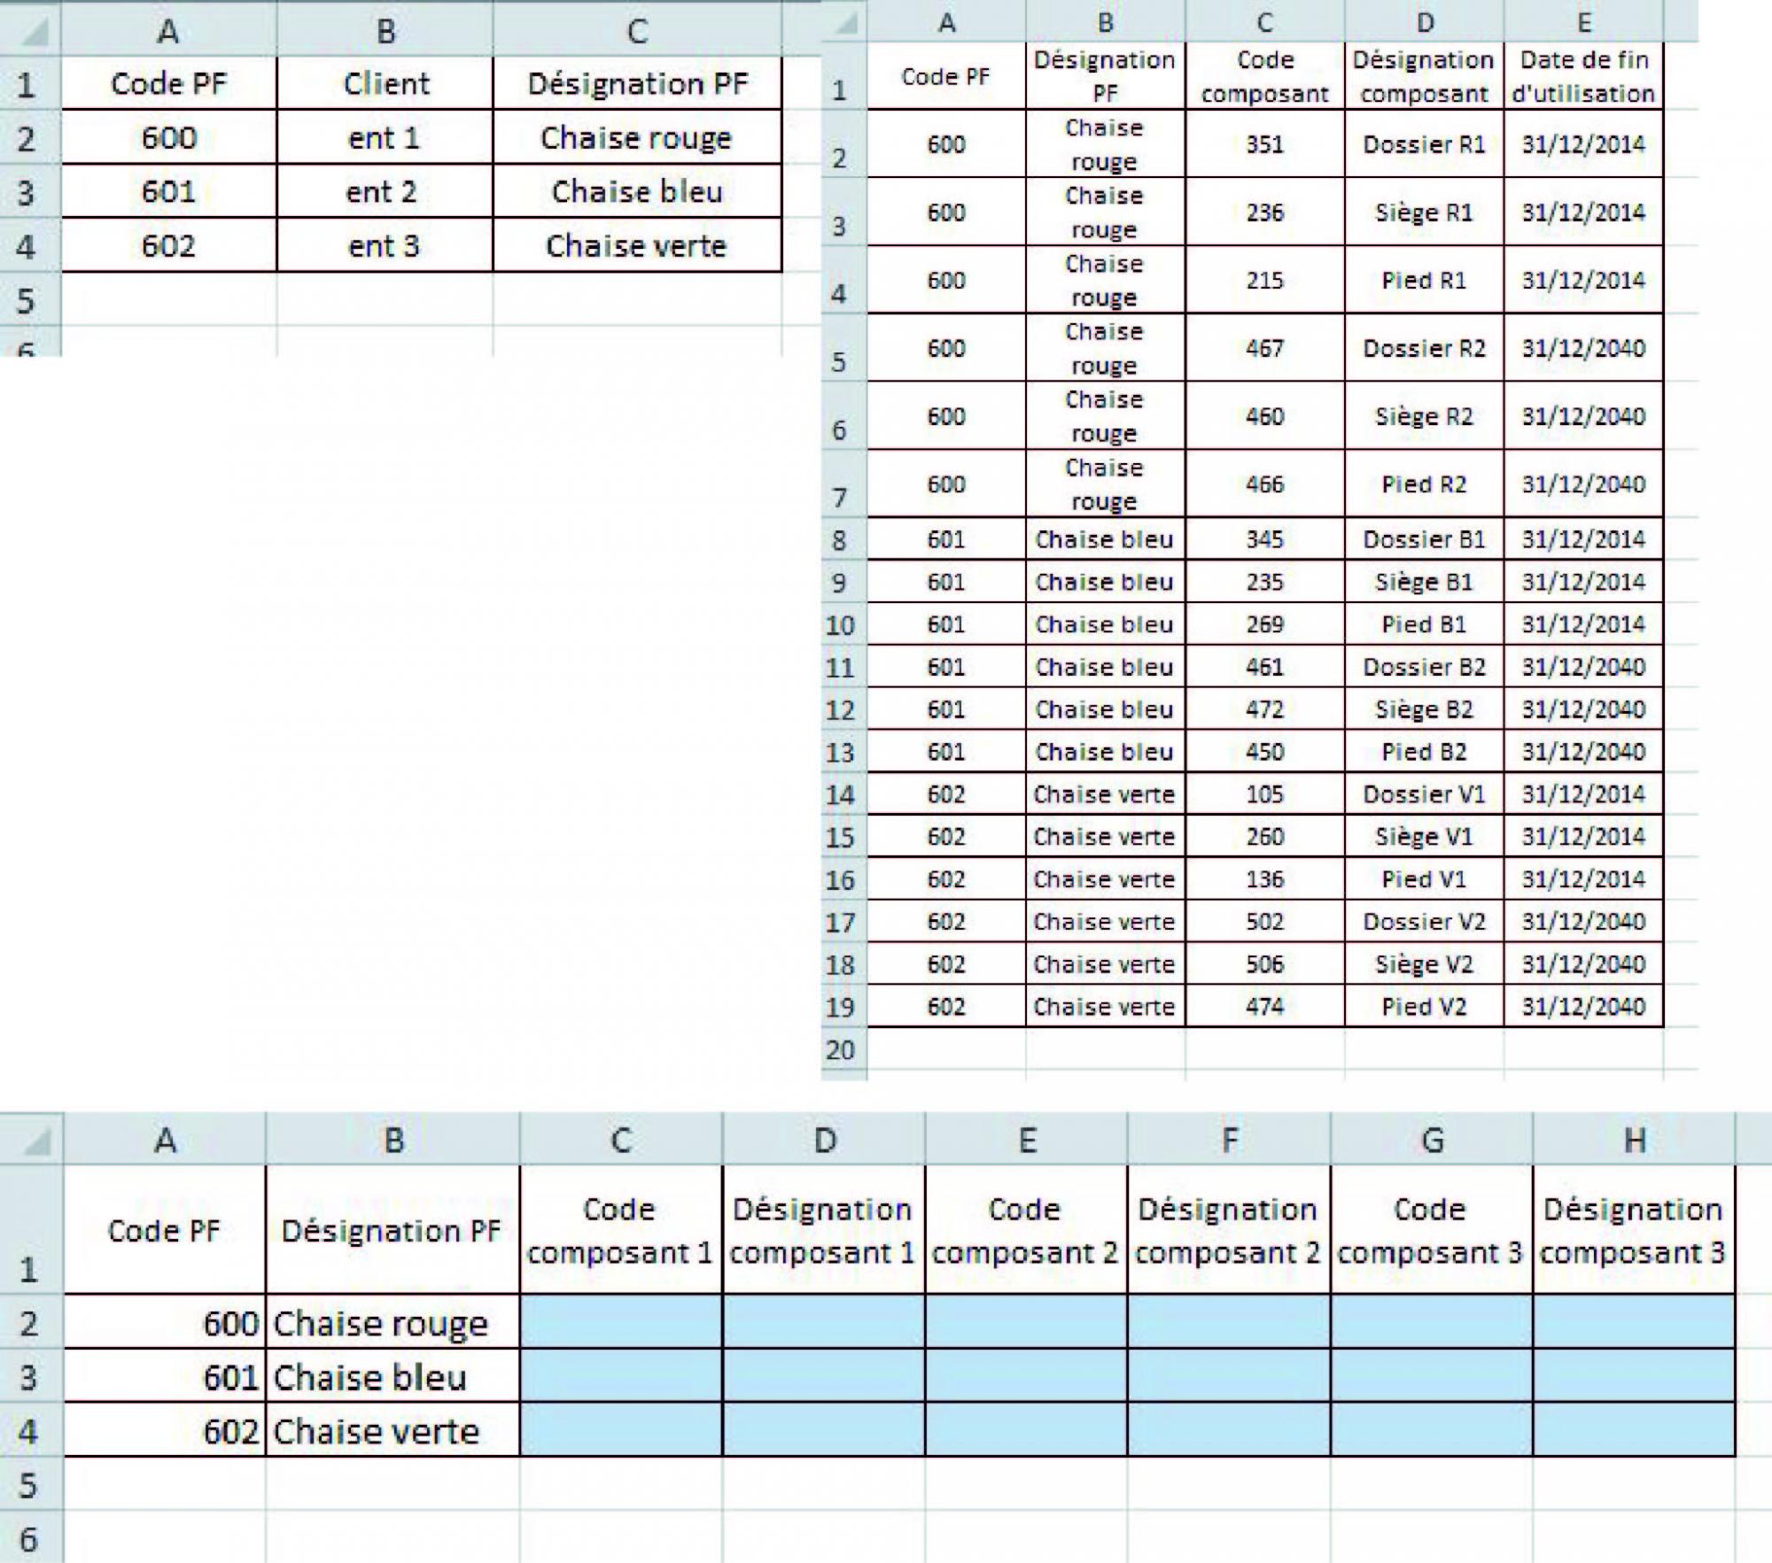Click 'Pied V1' component cell

click(x=1424, y=879)
